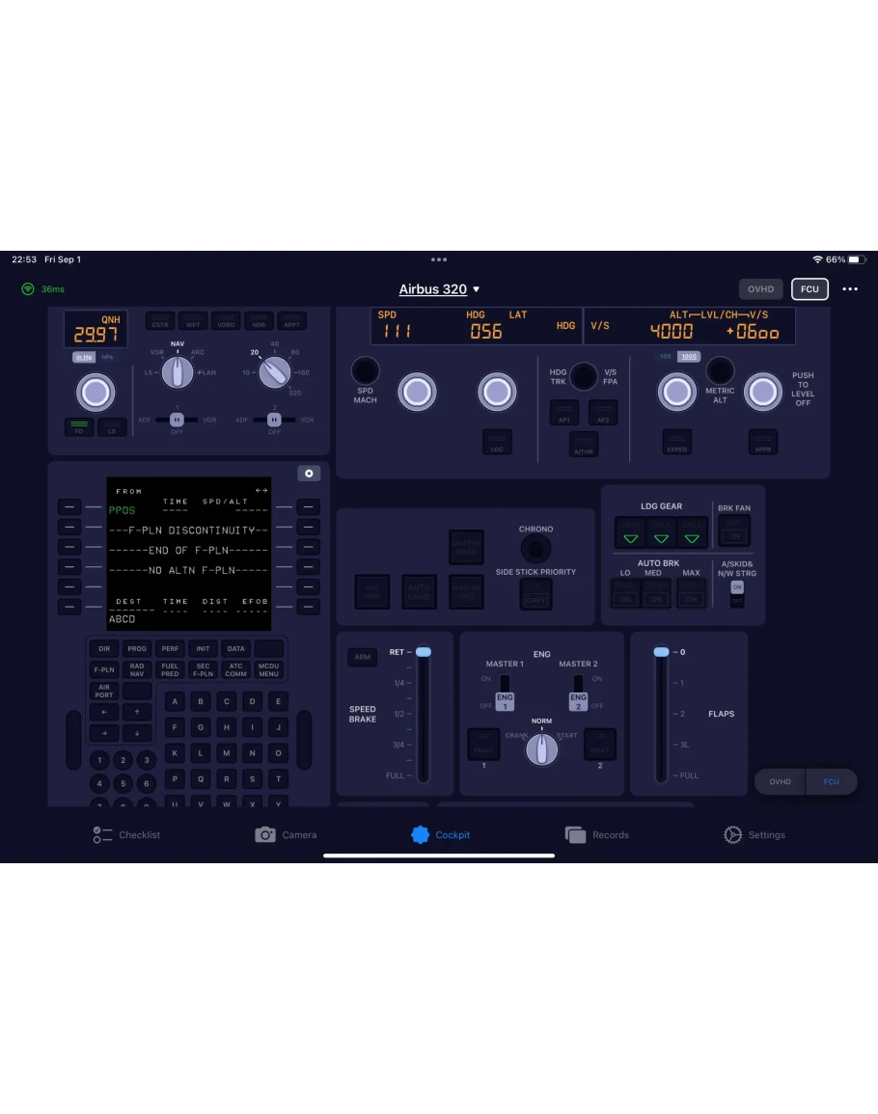Open the MCDU MENU page
The image size is (878, 1114).
(x=269, y=670)
